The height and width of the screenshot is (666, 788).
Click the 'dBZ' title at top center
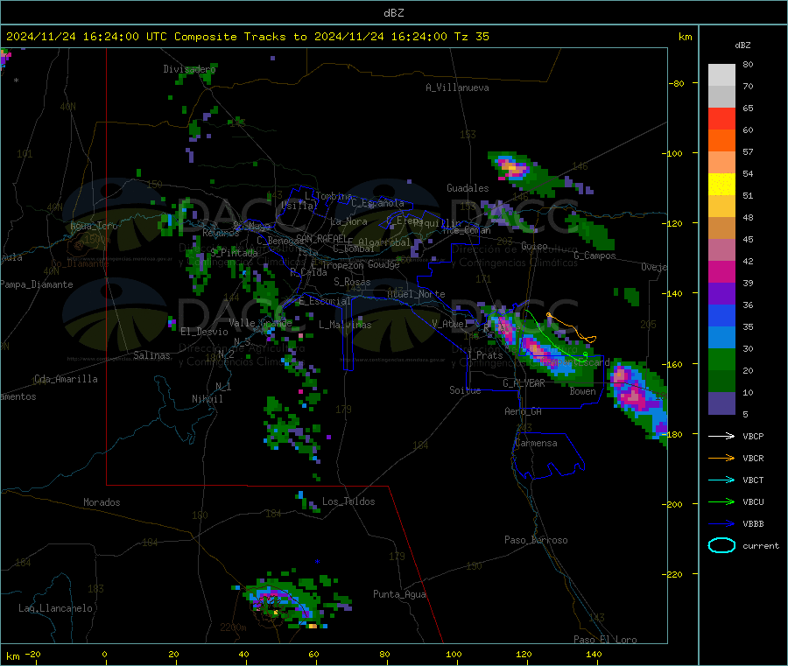pyautogui.click(x=393, y=13)
